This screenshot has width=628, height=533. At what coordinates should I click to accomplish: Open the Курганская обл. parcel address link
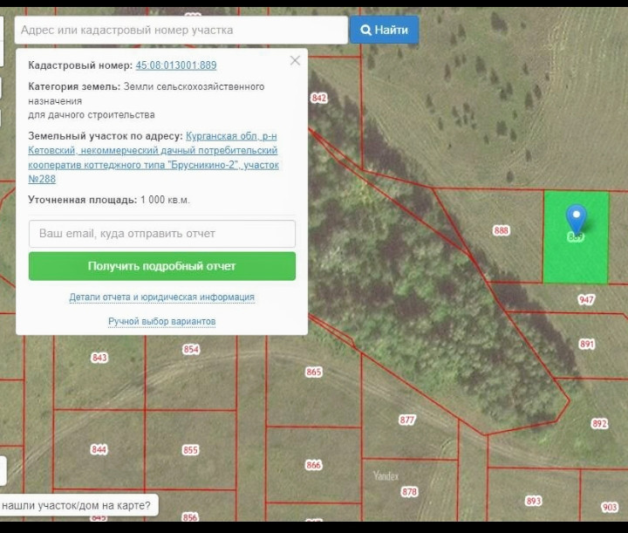(154, 158)
